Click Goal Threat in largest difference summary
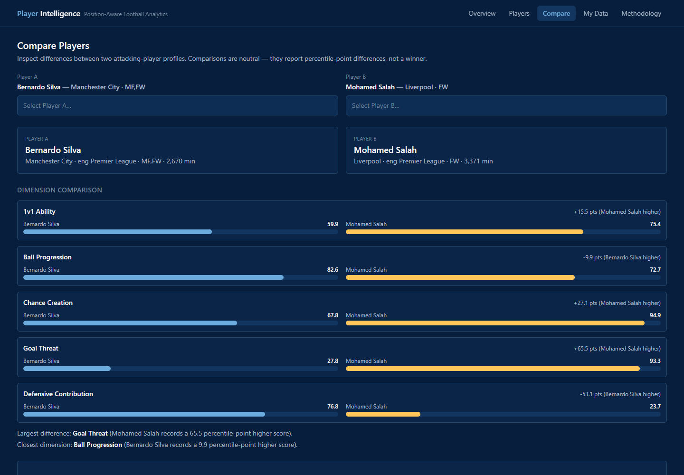The image size is (684, 475). pyautogui.click(x=90, y=433)
